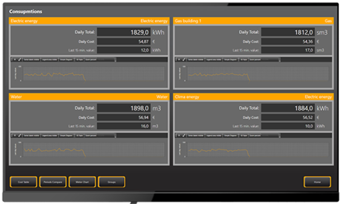Enable 3D Style on the Water chart
This screenshot has width=341, height=204.
click(80, 135)
